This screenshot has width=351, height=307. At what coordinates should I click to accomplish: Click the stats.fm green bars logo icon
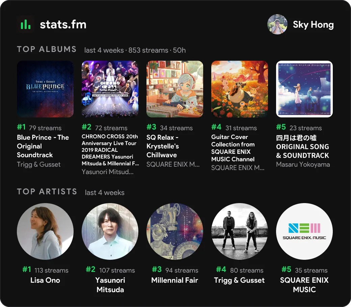[26, 24]
